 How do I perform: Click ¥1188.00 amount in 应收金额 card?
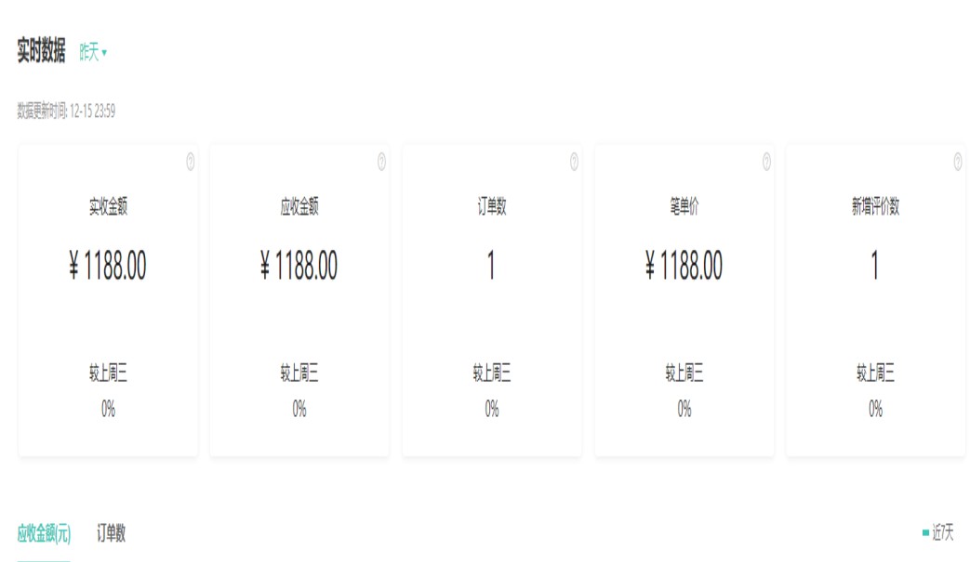pos(299,268)
